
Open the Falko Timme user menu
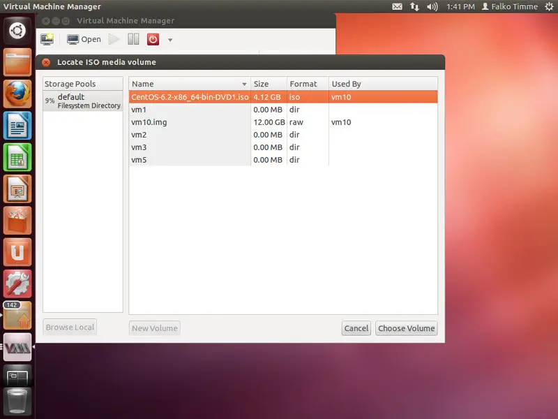510,6
